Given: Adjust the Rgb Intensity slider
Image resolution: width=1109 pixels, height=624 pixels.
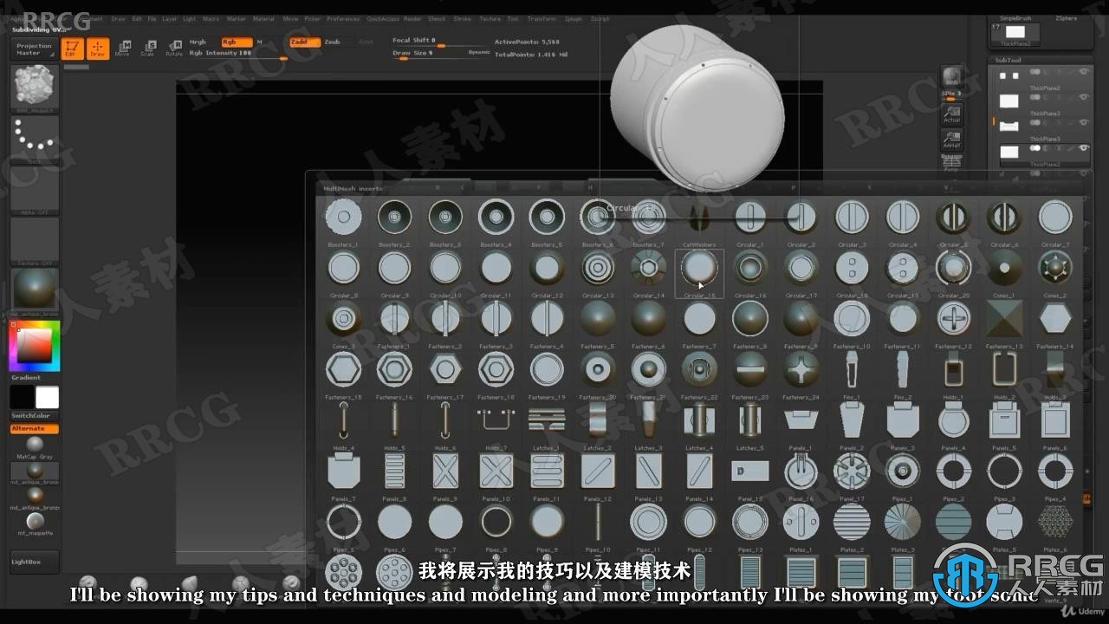Looking at the screenshot, I should pos(238,54).
